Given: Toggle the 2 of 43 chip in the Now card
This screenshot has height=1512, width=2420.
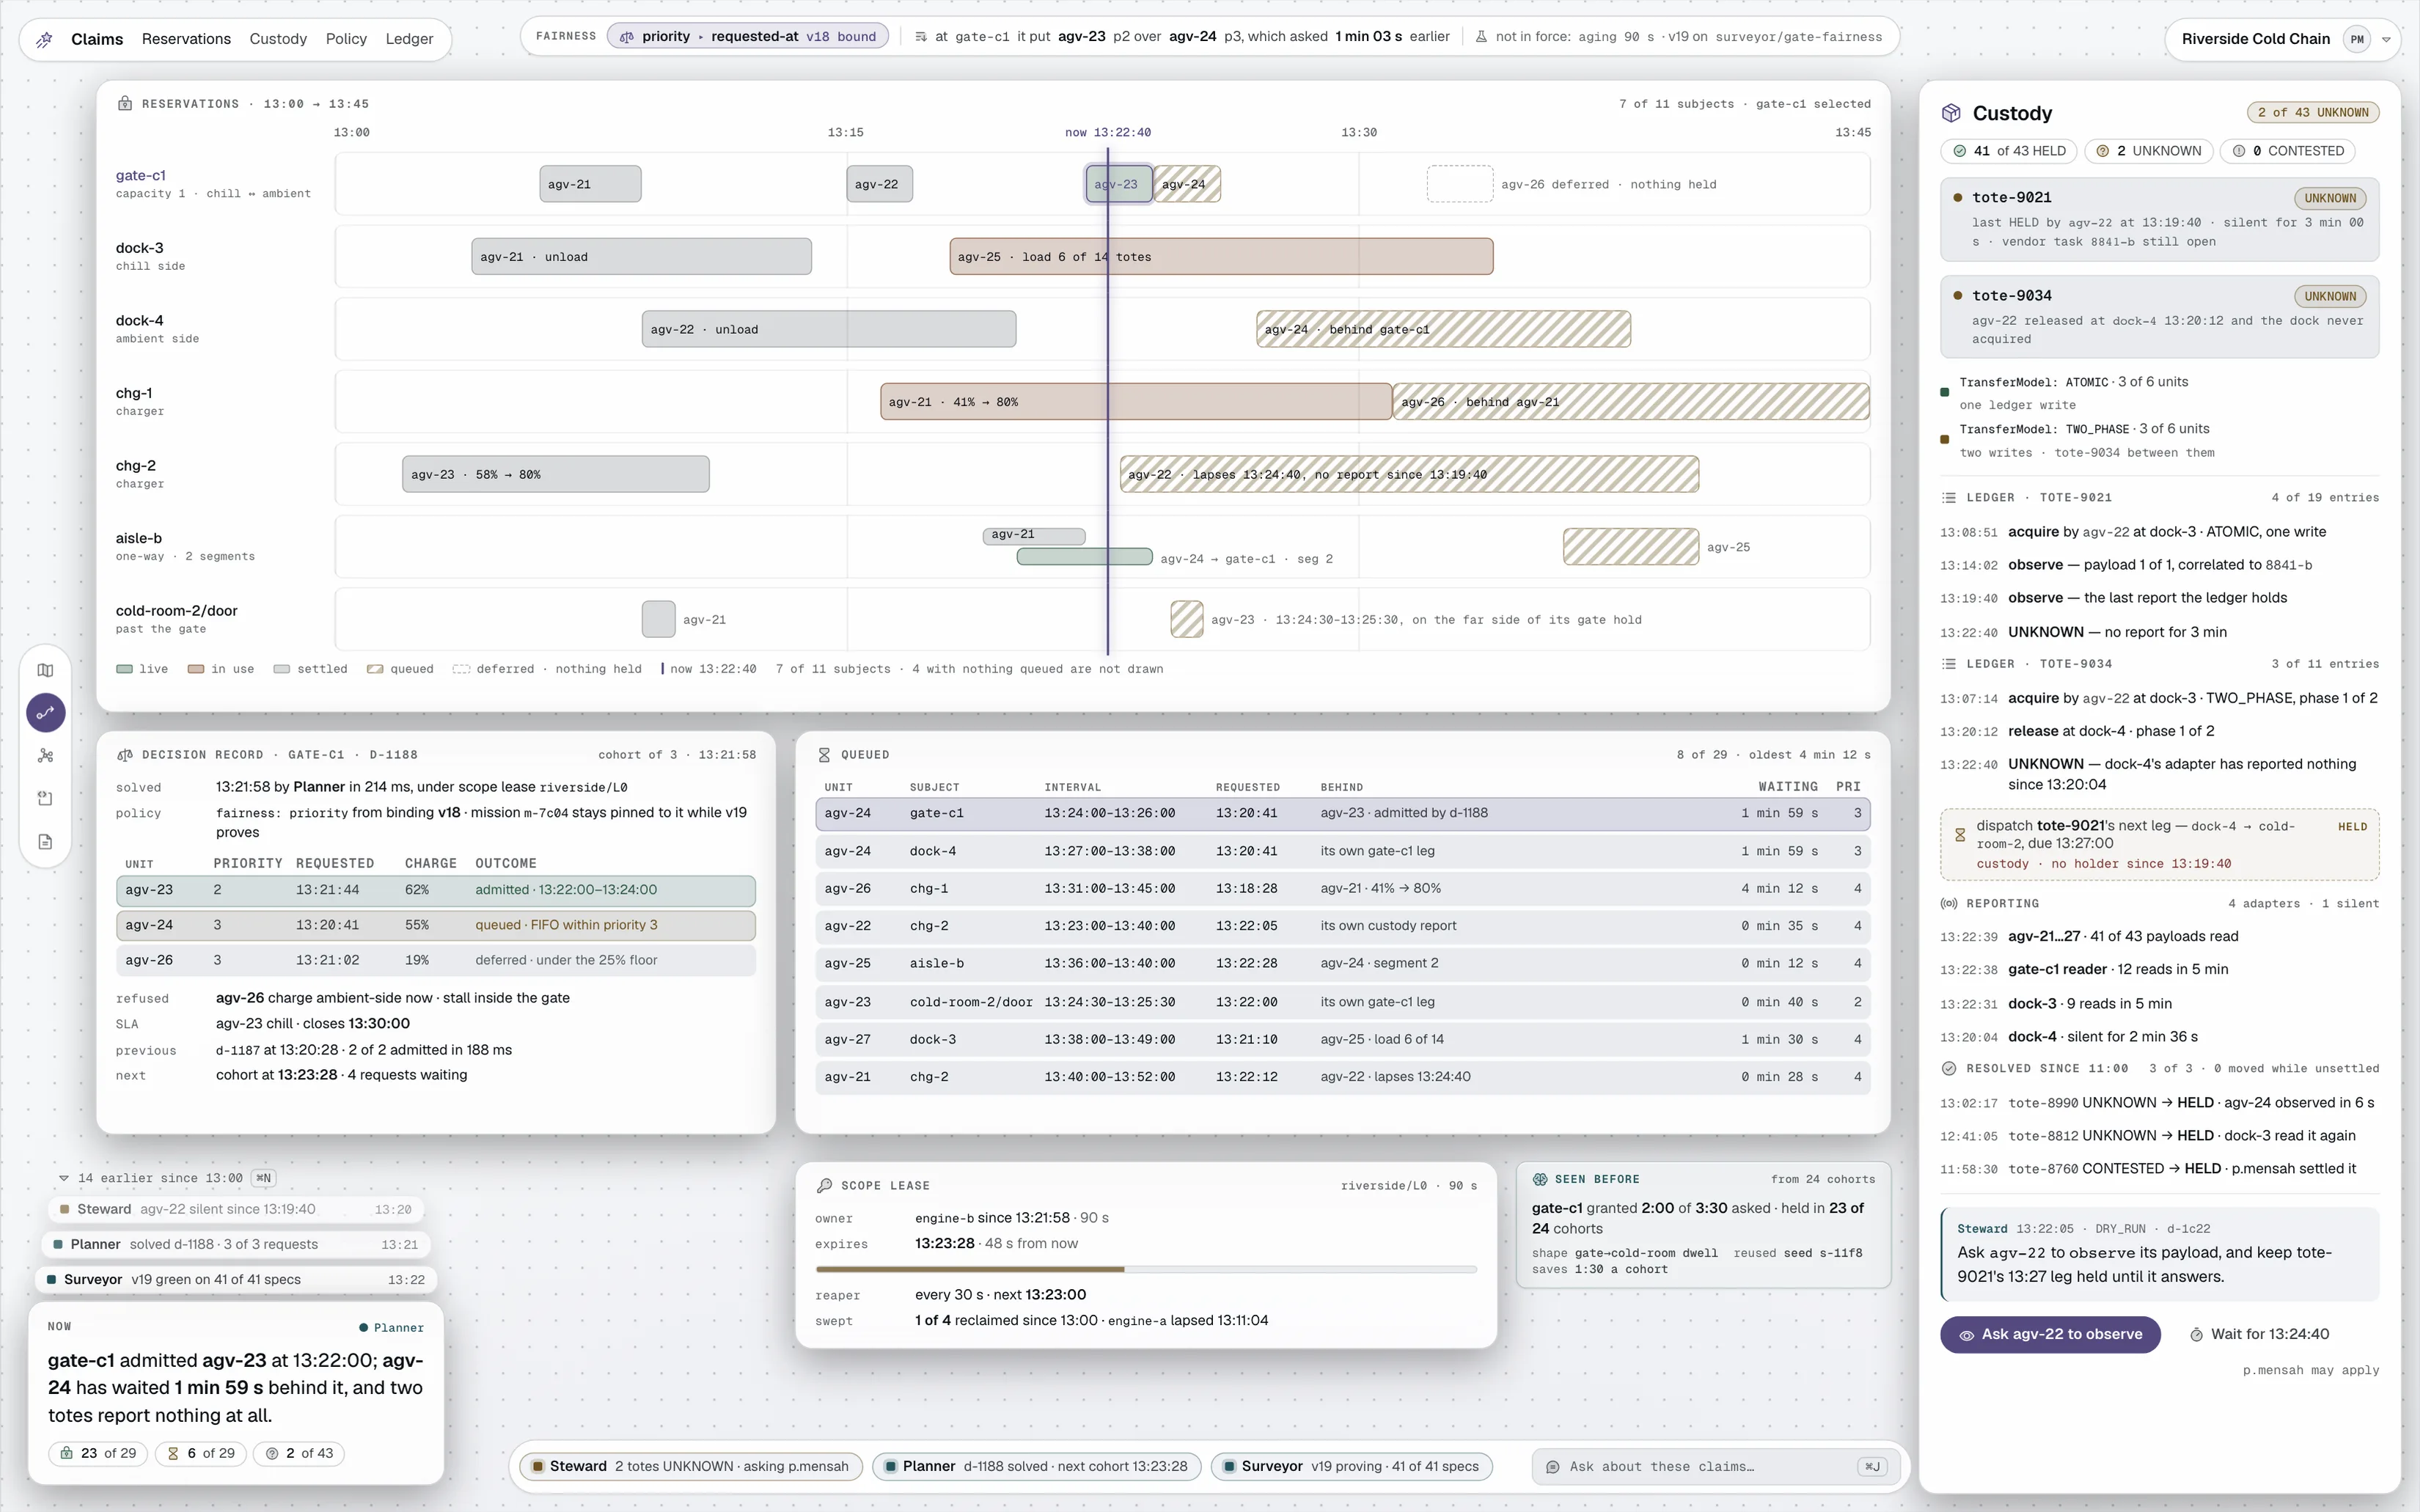Looking at the screenshot, I should pyautogui.click(x=299, y=1453).
